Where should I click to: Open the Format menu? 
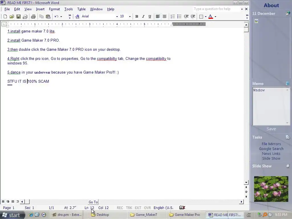click(54, 9)
